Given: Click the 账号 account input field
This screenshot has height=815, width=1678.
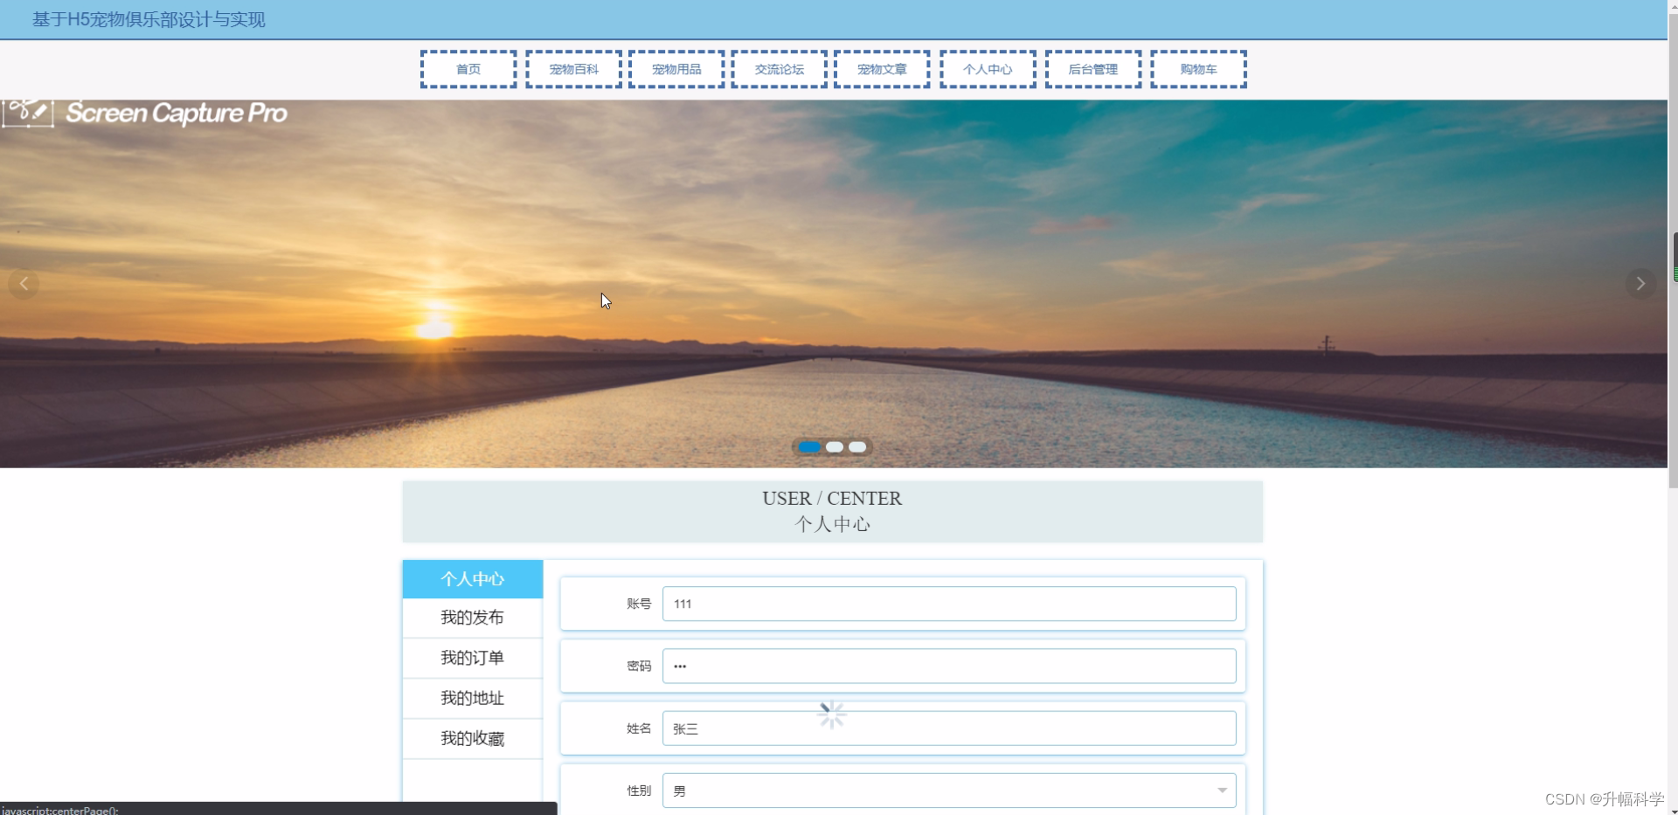Looking at the screenshot, I should [949, 604].
